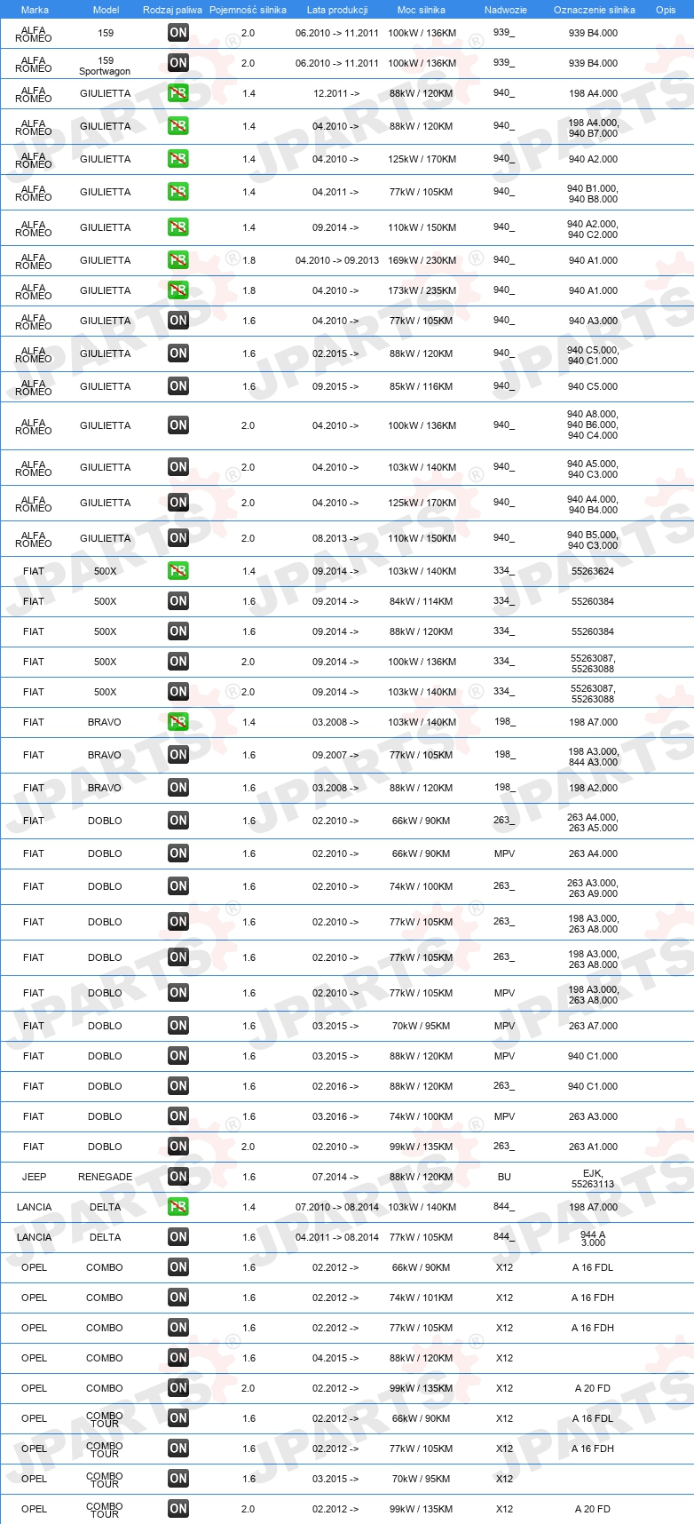This screenshot has height=1524, width=694.
Task: Click ON icon in Giulietta 940 A3.000 row
Action: click(x=178, y=321)
